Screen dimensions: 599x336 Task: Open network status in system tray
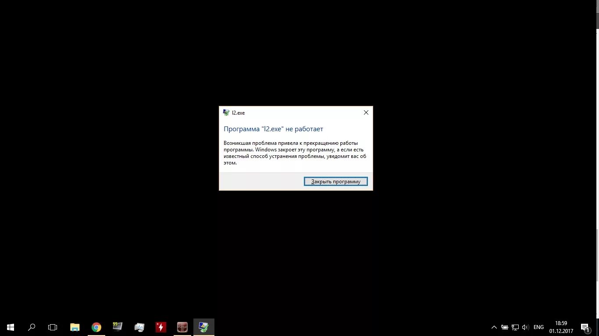click(x=515, y=327)
